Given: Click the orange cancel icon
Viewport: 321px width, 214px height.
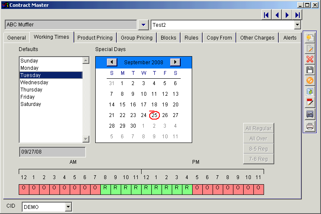Looking at the screenshot, I should pos(310,80).
